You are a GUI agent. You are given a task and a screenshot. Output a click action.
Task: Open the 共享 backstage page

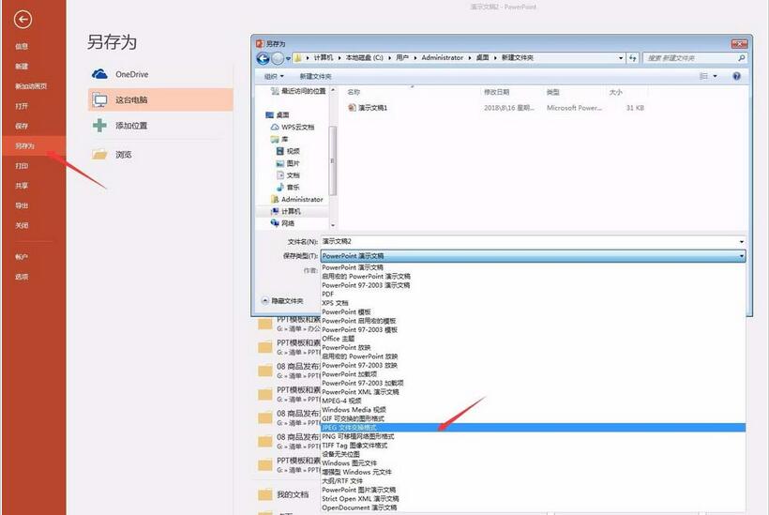(x=22, y=186)
